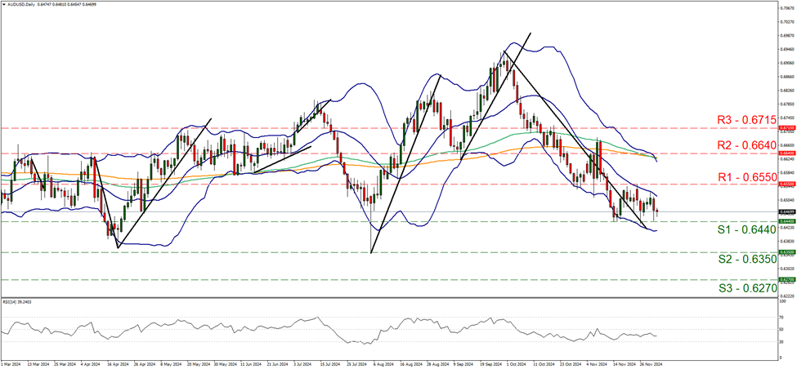Select the R3 - 0.6715 resistance label
Screen dimensions: 797x369
[x=746, y=120]
